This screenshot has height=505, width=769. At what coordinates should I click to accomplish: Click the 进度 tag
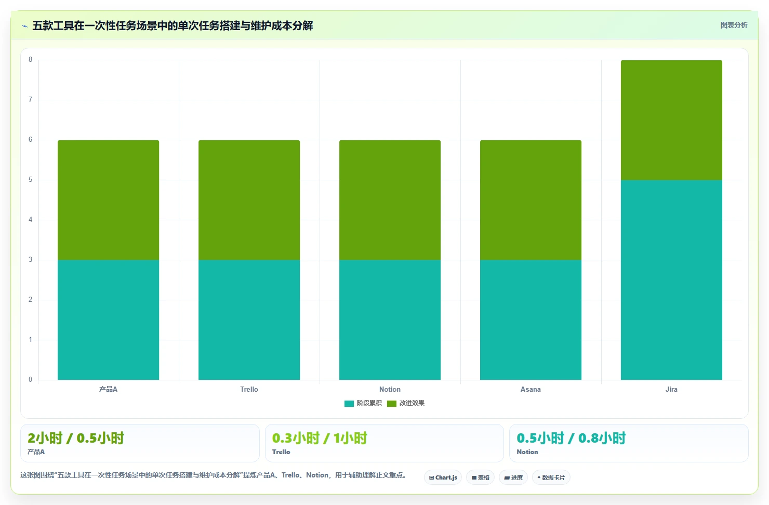[513, 477]
